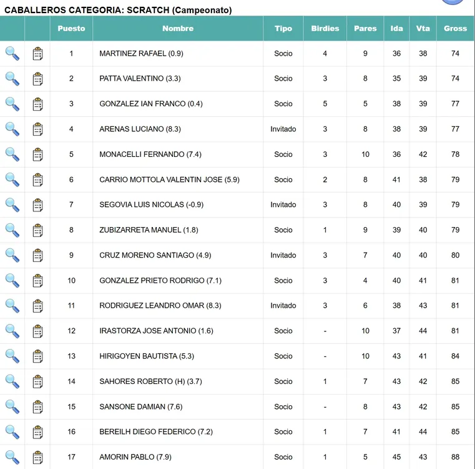This screenshot has height=469, width=475.
Task: Open scorecard icon for Zubizarreta Manuel
Action: coord(37,230)
